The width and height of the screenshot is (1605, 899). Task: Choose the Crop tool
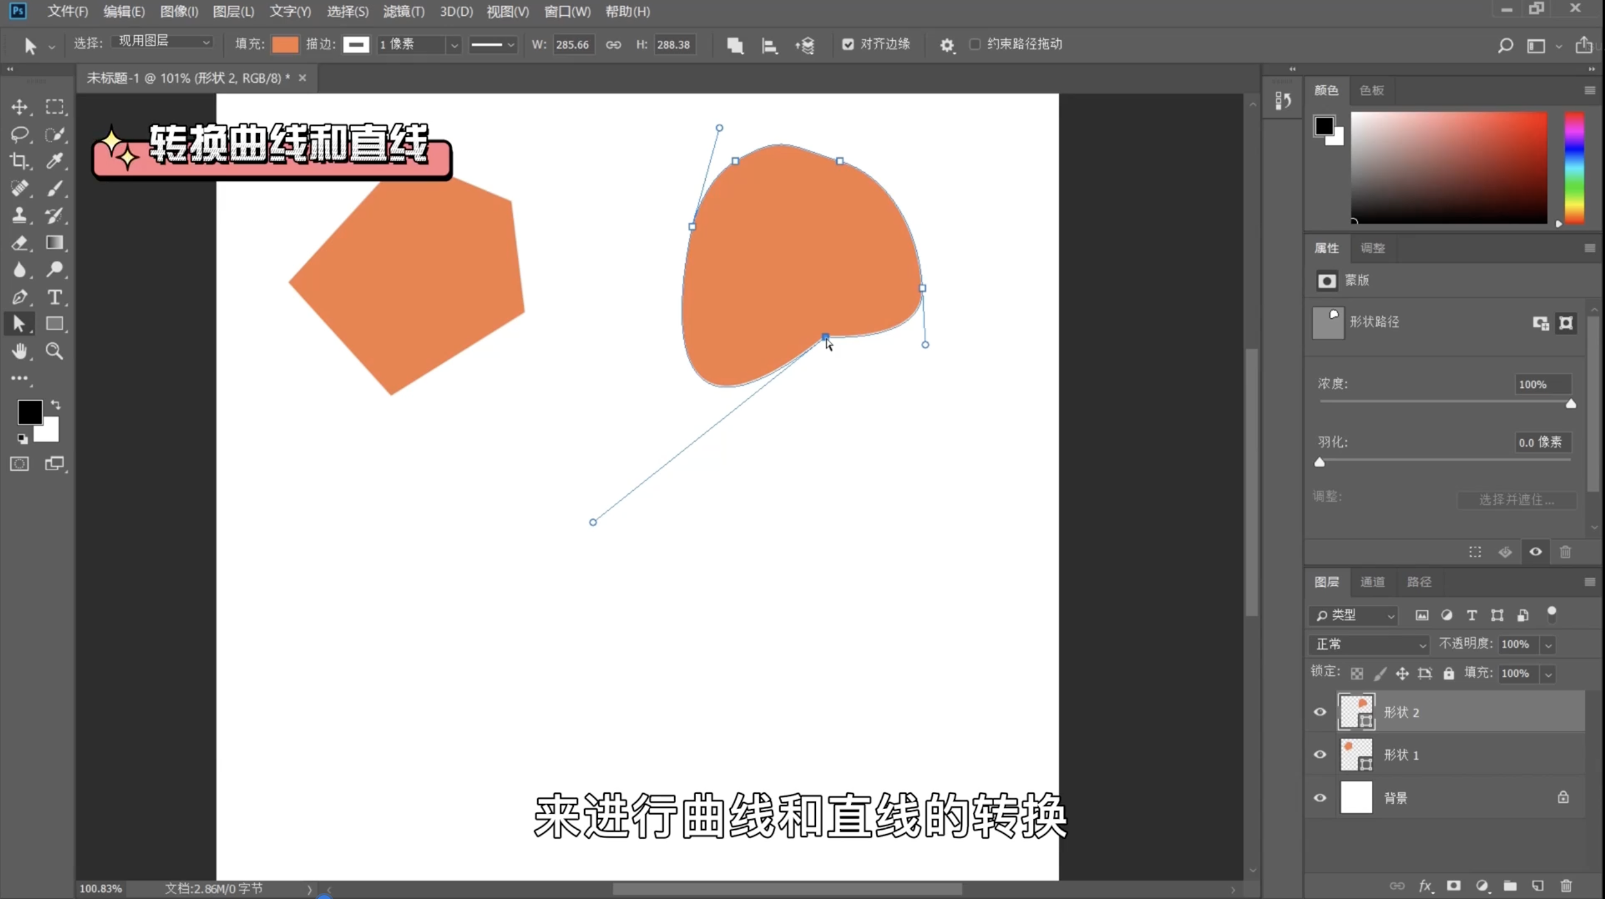click(19, 161)
